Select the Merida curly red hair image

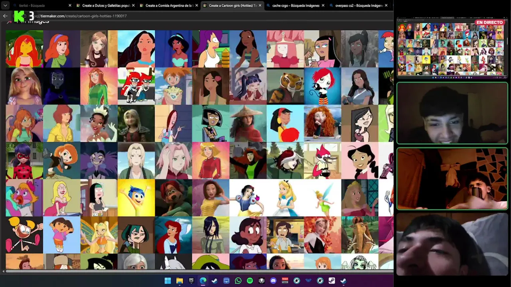point(323,124)
